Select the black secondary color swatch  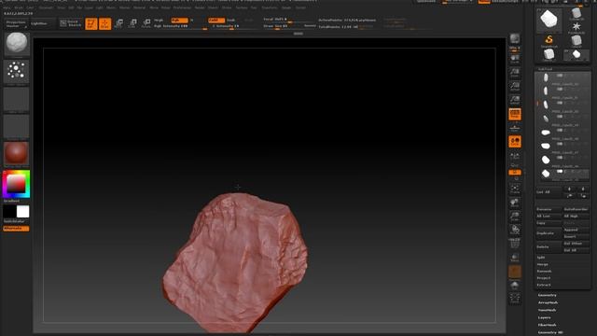click(x=10, y=212)
